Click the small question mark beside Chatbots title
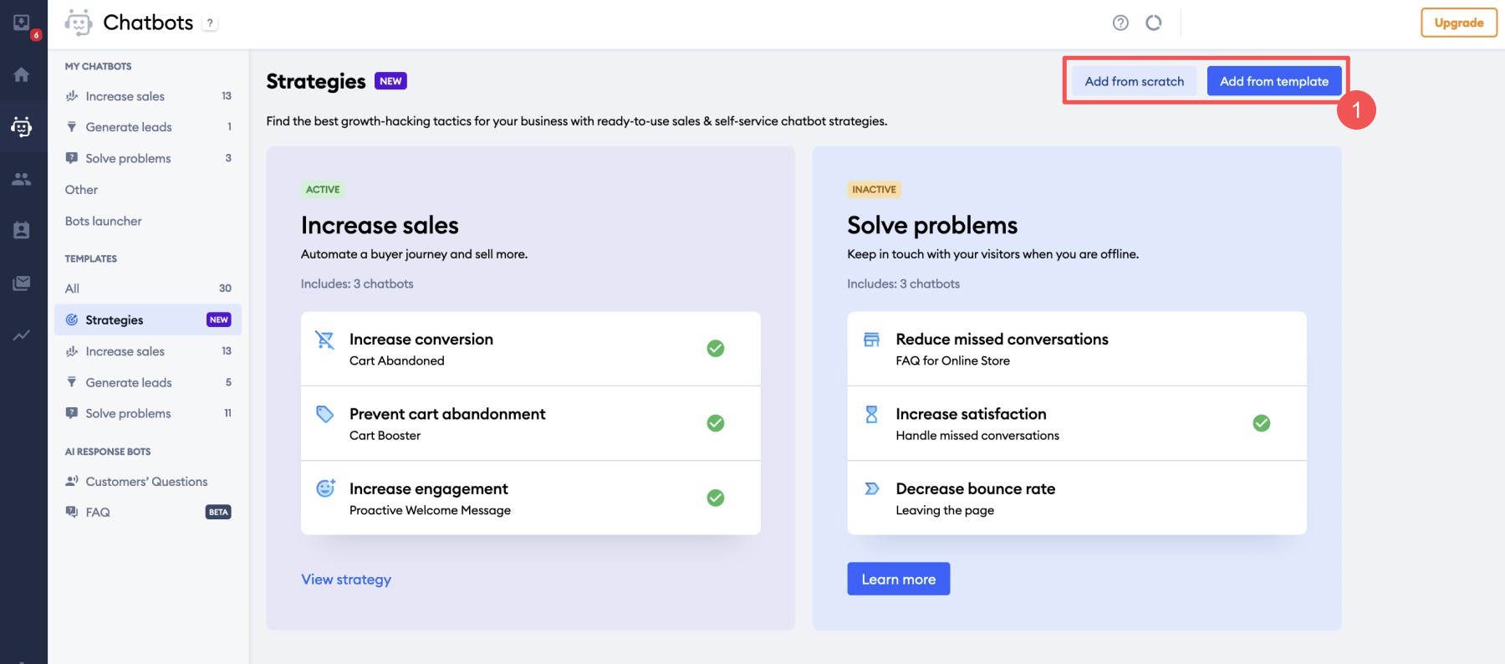Viewport: 1505px width, 664px height. 210,23
